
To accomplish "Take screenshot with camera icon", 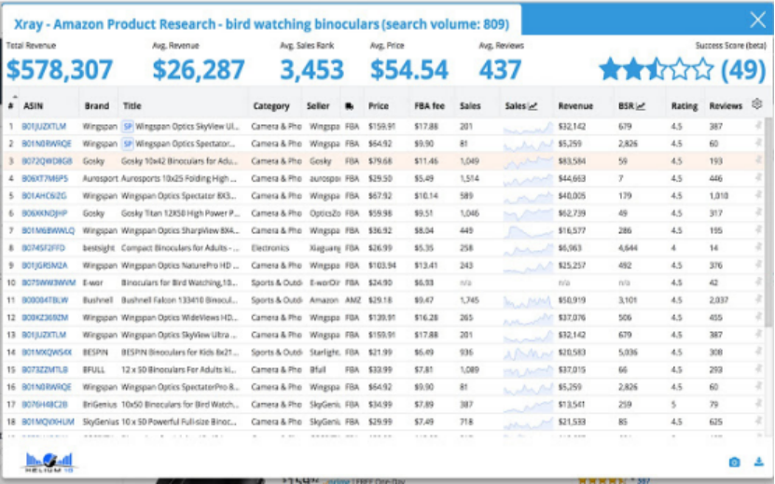I will click(734, 462).
